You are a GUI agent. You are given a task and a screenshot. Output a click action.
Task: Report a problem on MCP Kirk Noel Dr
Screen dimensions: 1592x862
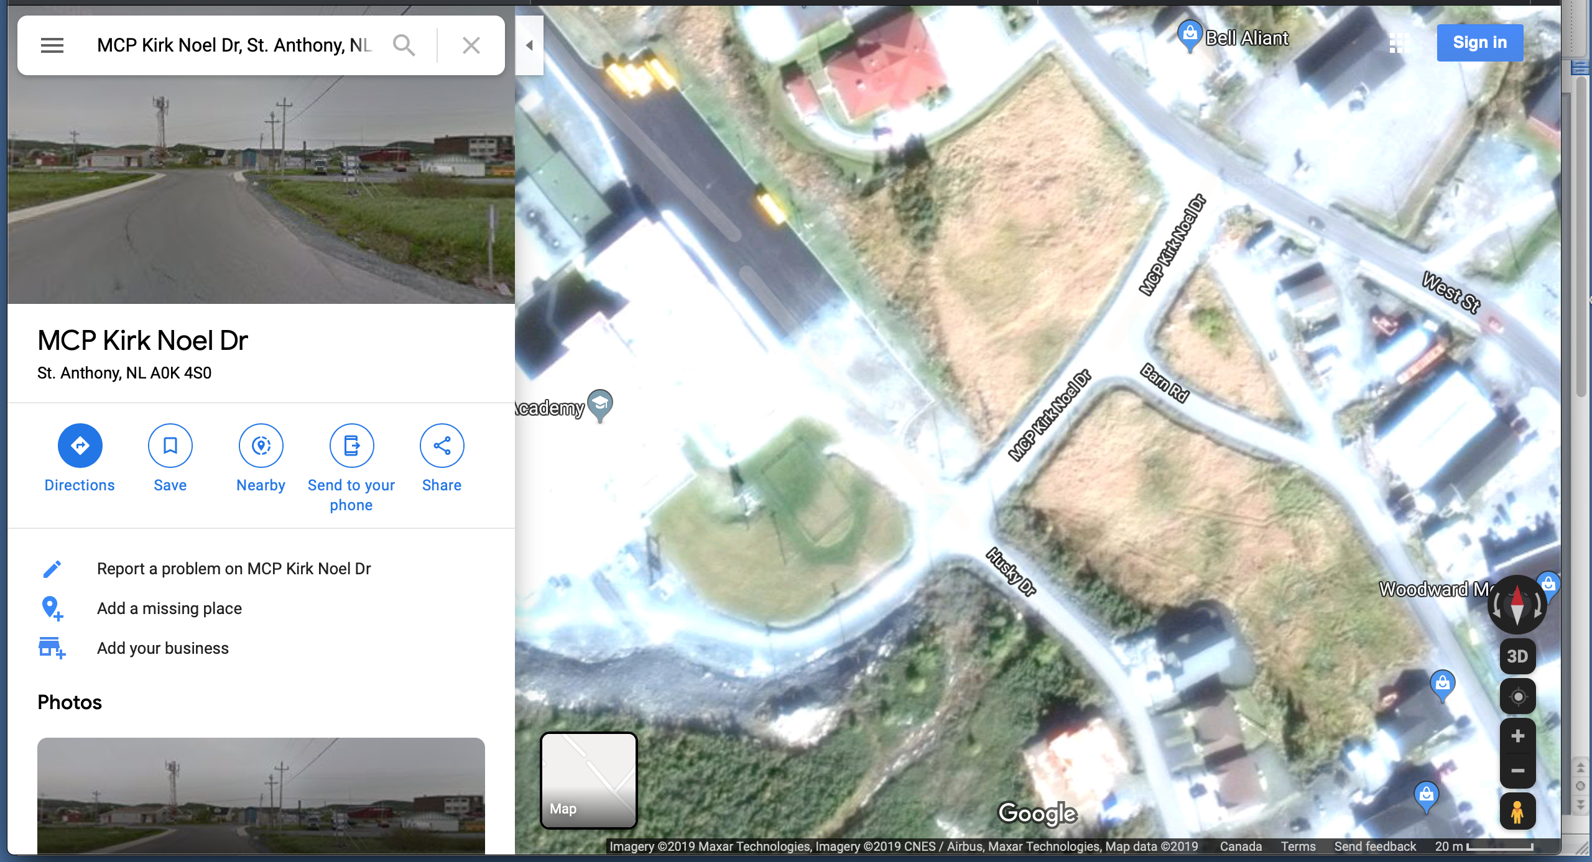click(x=234, y=569)
